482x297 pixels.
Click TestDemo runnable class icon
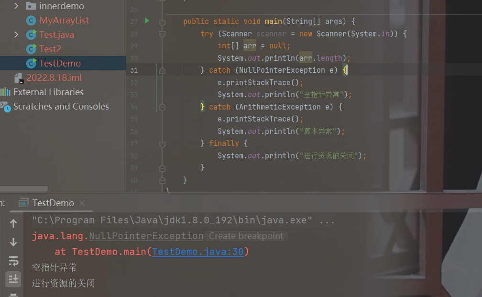point(31,63)
